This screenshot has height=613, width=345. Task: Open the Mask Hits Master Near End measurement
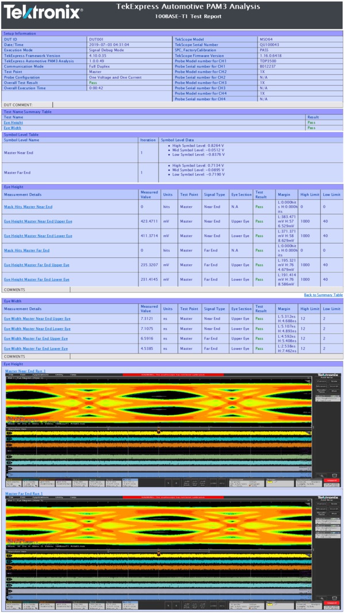coord(28,207)
